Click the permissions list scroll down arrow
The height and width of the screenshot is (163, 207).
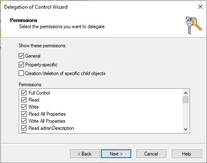pyautogui.click(x=185, y=129)
